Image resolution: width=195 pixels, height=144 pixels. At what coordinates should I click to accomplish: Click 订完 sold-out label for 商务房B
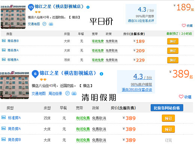[168, 140]
